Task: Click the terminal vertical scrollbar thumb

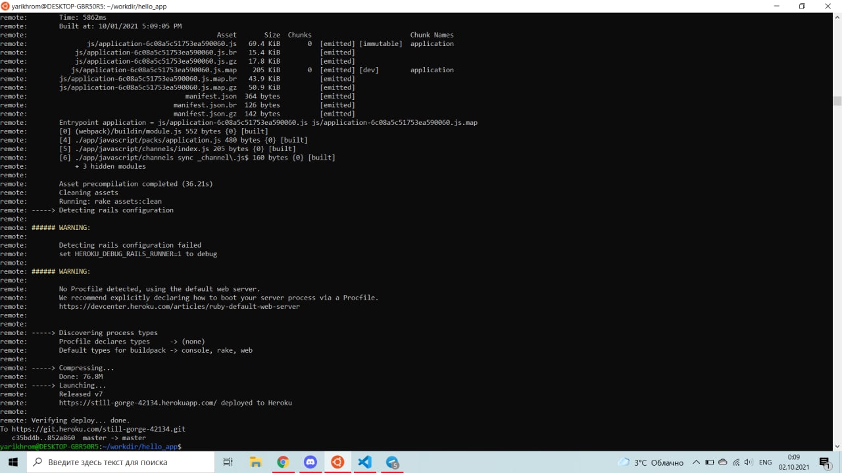Action: [837, 101]
